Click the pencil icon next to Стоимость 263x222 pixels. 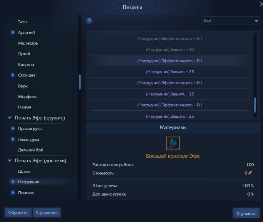[250, 172]
